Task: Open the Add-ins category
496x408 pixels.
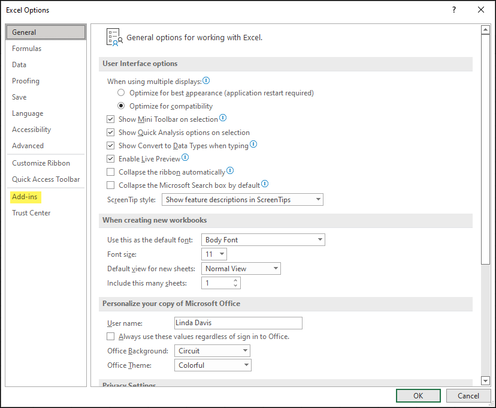Action: (46, 197)
